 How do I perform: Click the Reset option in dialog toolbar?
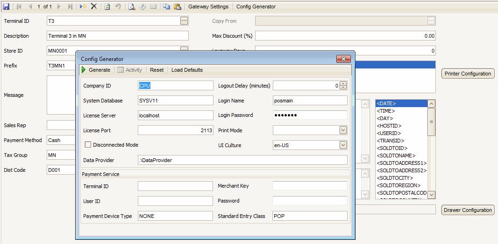pos(157,70)
